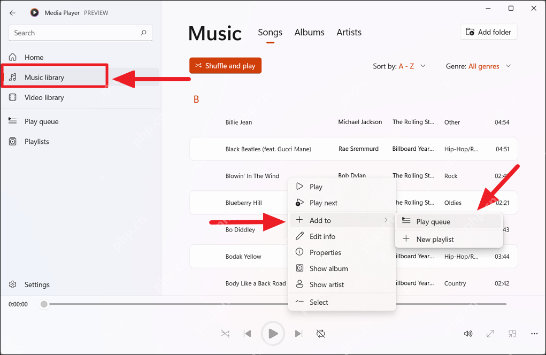Select the Blowin' In The Wind song

[x=252, y=176]
